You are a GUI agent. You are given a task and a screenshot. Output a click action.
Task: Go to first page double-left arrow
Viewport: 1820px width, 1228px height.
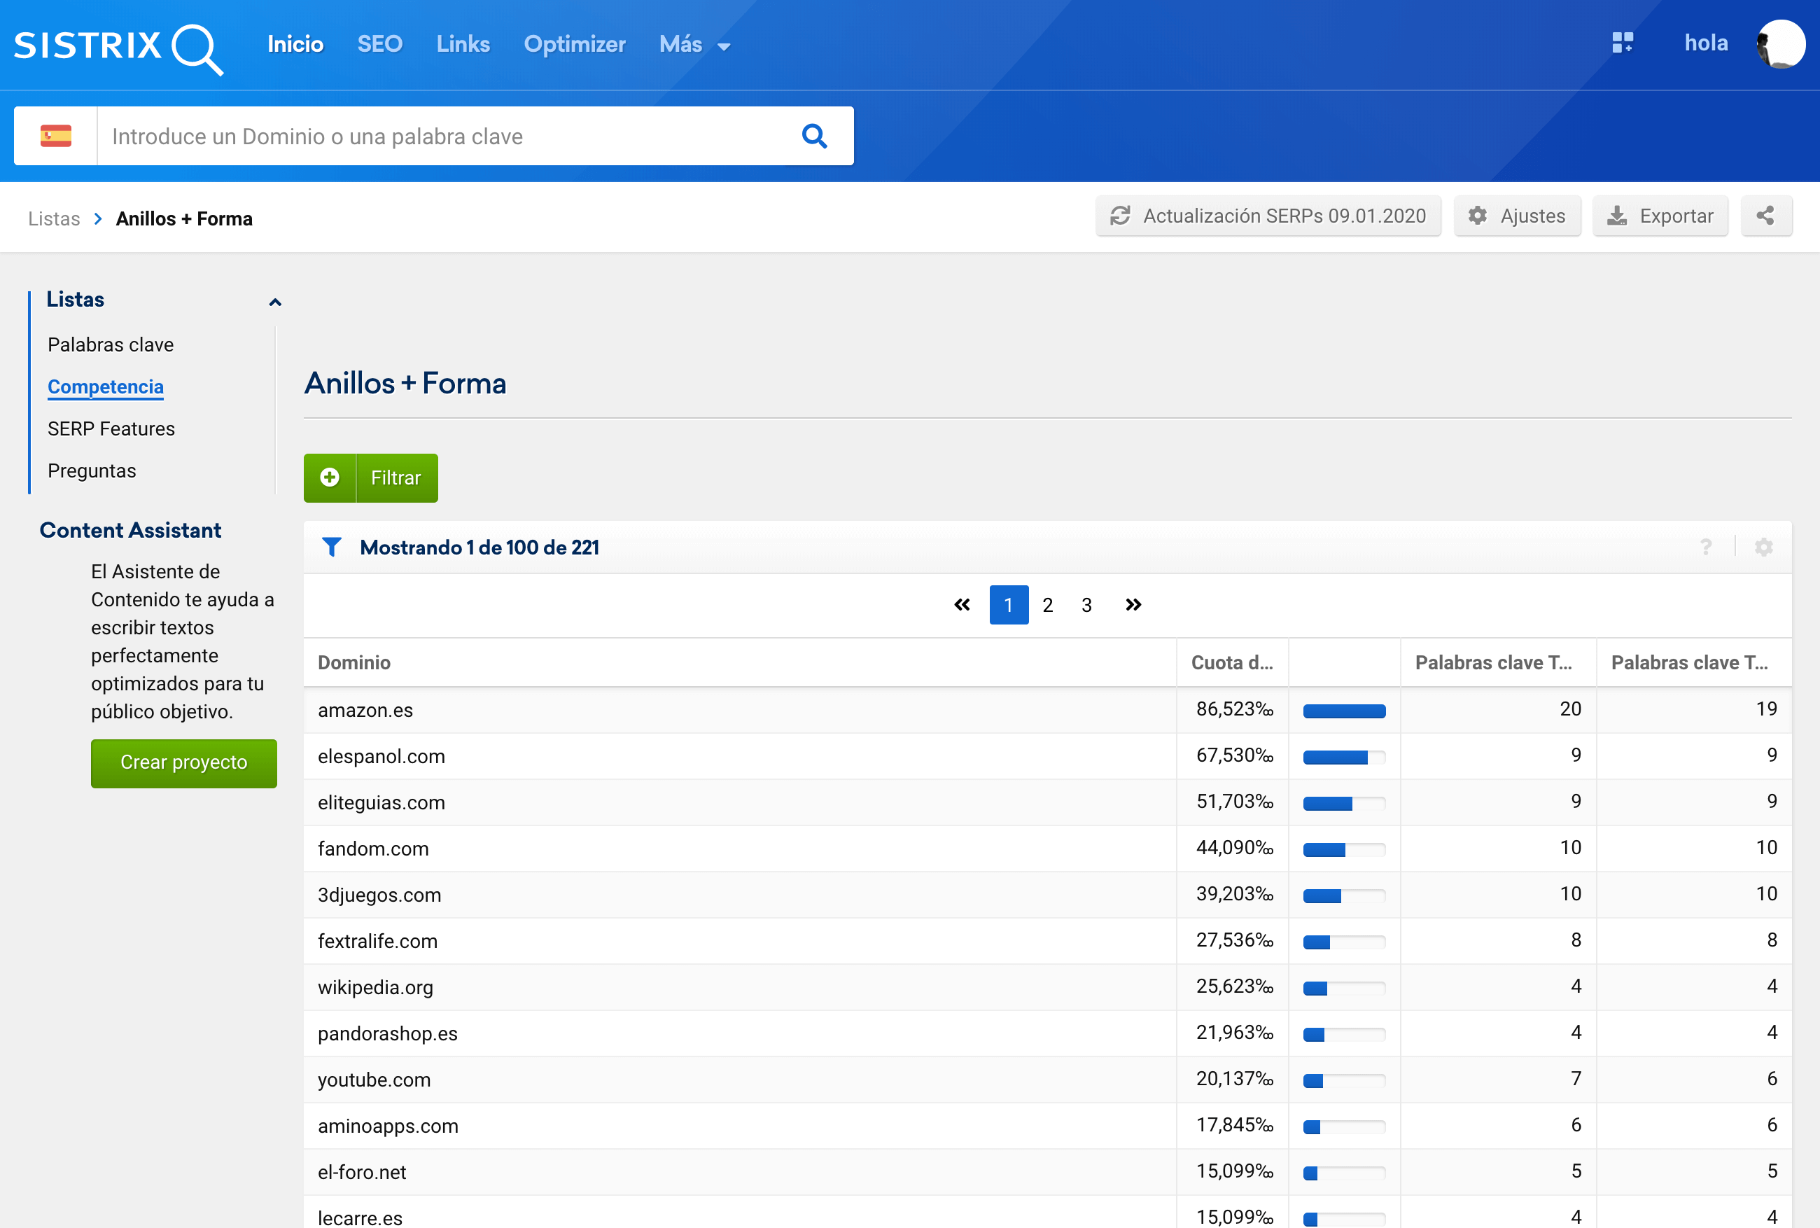[x=962, y=605]
